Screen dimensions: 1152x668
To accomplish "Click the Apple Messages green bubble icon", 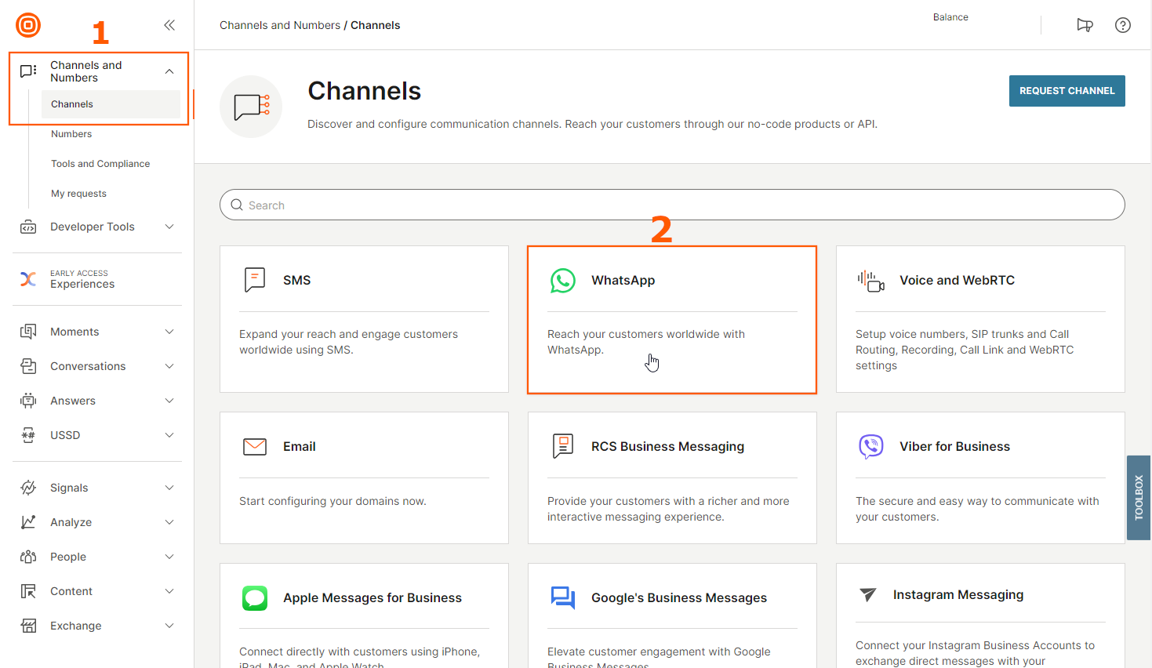I will 255,598.
